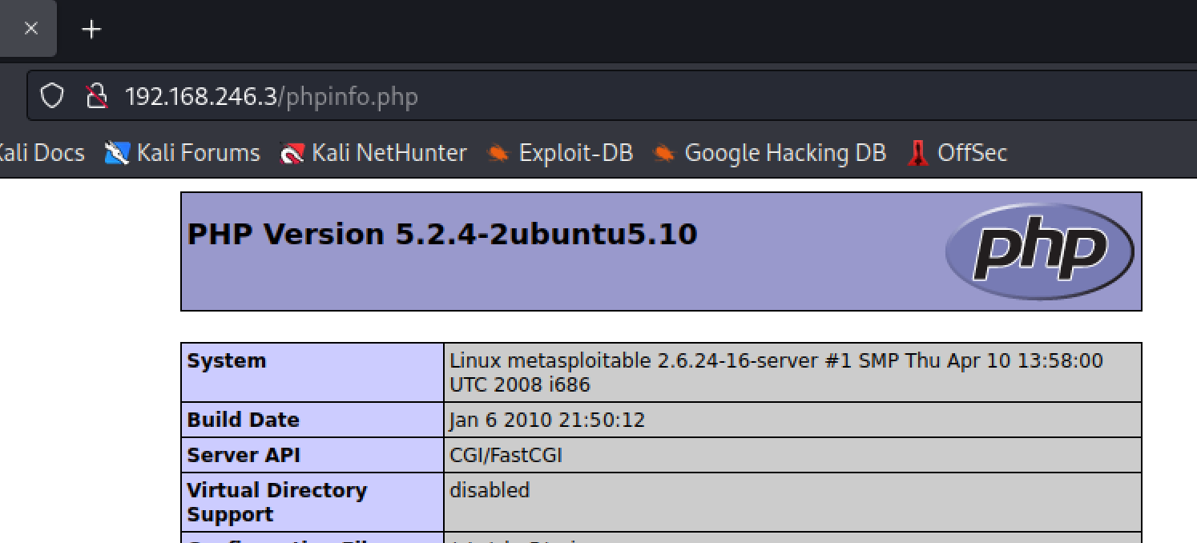
Task: Click the CGI/FastCGI value cell
Action: 506,455
